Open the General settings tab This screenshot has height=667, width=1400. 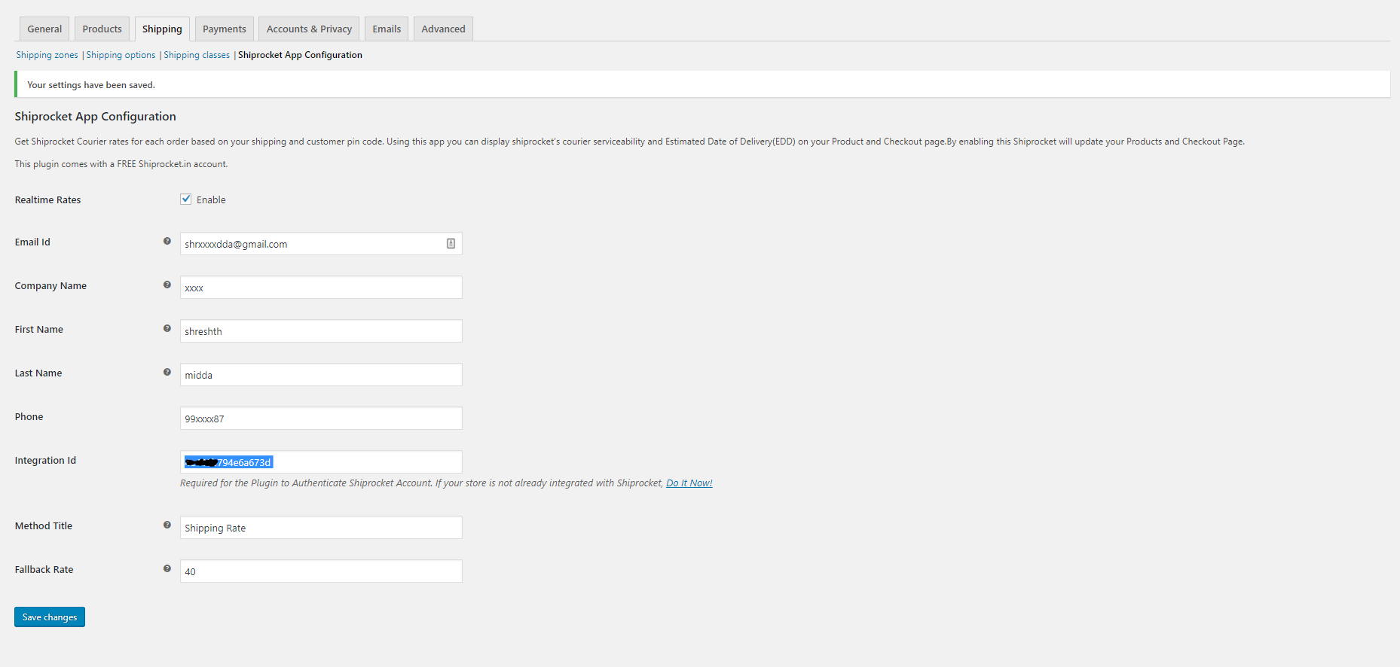click(44, 29)
